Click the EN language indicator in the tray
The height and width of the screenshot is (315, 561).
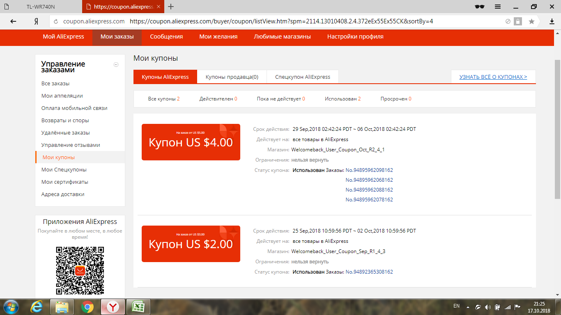456,306
